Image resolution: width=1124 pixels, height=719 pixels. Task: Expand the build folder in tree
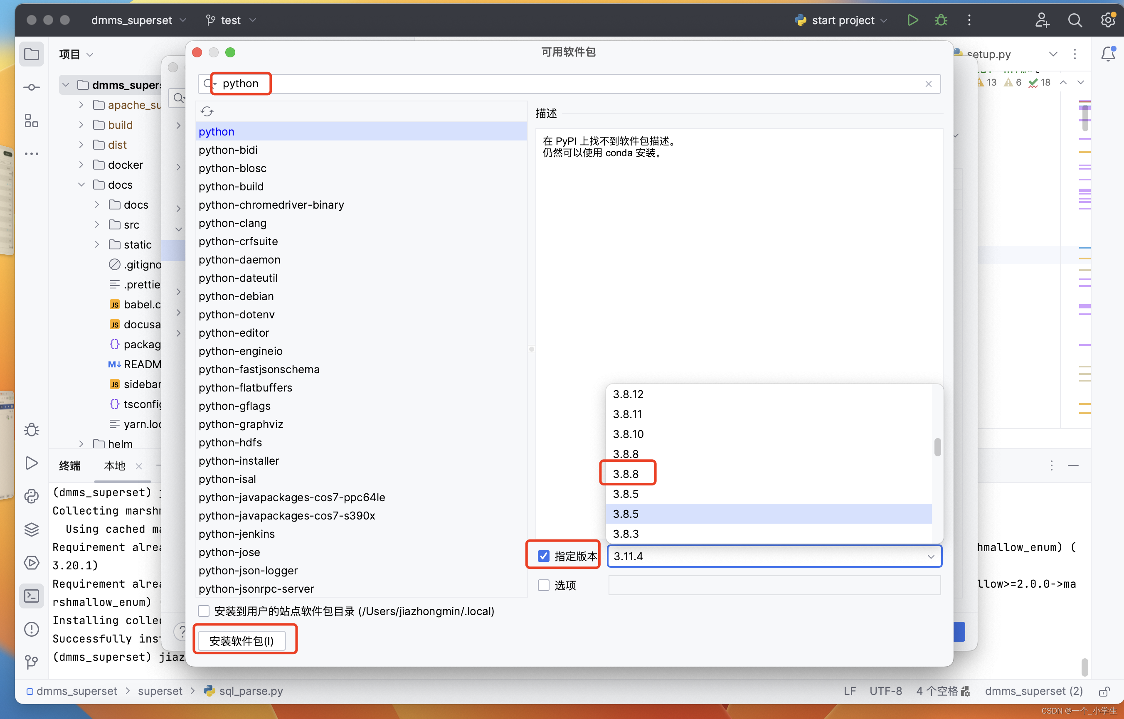(x=81, y=125)
